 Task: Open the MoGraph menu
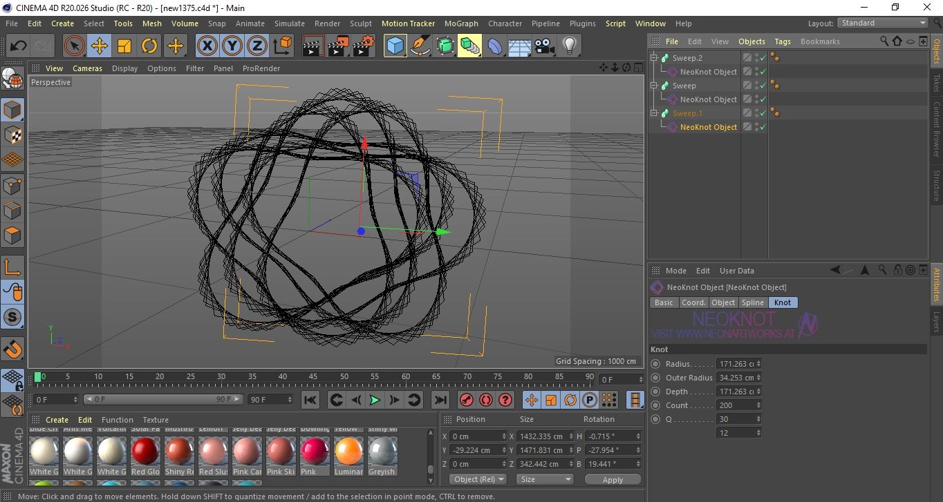point(461,23)
